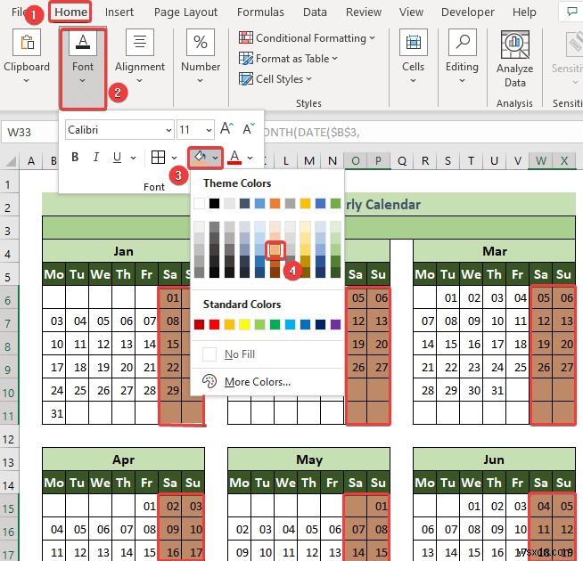Increase font size with larger A
The image size is (583, 561).
(226, 129)
